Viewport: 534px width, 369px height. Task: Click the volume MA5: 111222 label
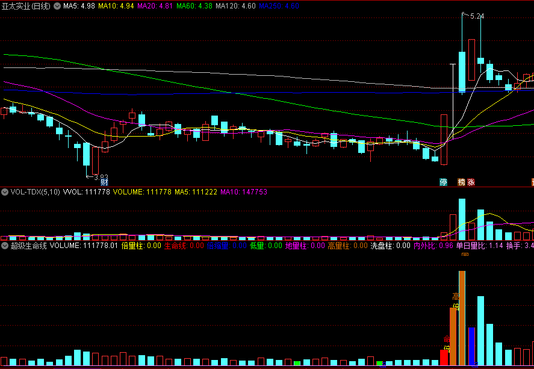[x=196, y=192]
